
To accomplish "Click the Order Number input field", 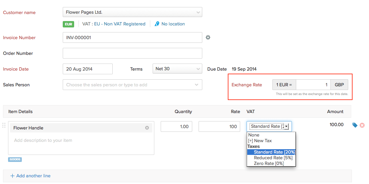I will pos(132,53).
